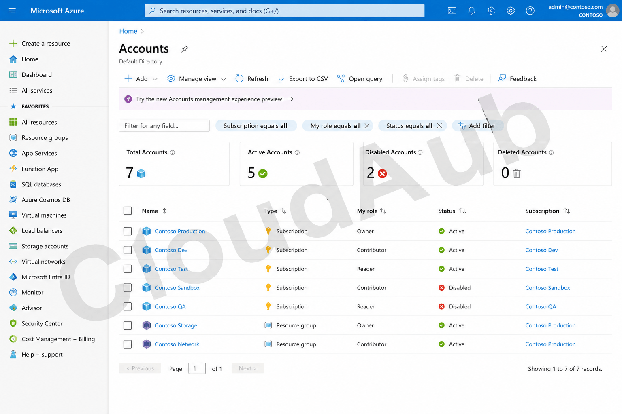
Task: Focus the Filter for any field box
Action: click(164, 126)
